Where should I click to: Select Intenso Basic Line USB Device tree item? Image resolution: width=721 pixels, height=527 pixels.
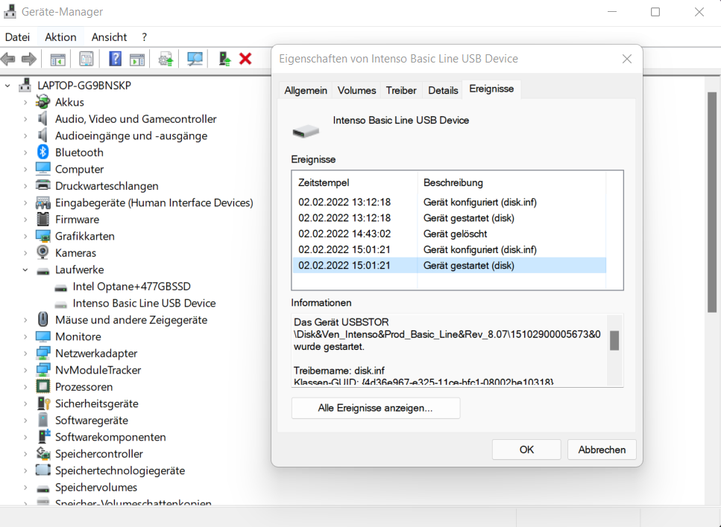tap(144, 304)
